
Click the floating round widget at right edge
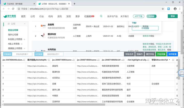pyautogui.click(x=181, y=73)
